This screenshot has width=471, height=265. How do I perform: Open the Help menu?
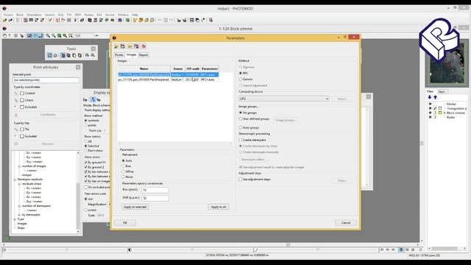[x=135, y=15]
